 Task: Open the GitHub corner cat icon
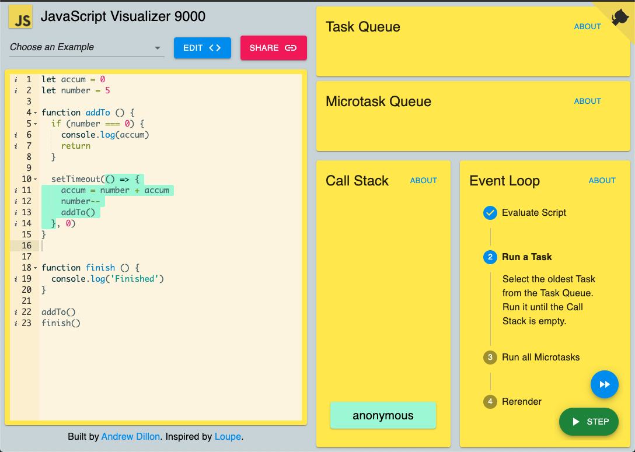click(620, 17)
